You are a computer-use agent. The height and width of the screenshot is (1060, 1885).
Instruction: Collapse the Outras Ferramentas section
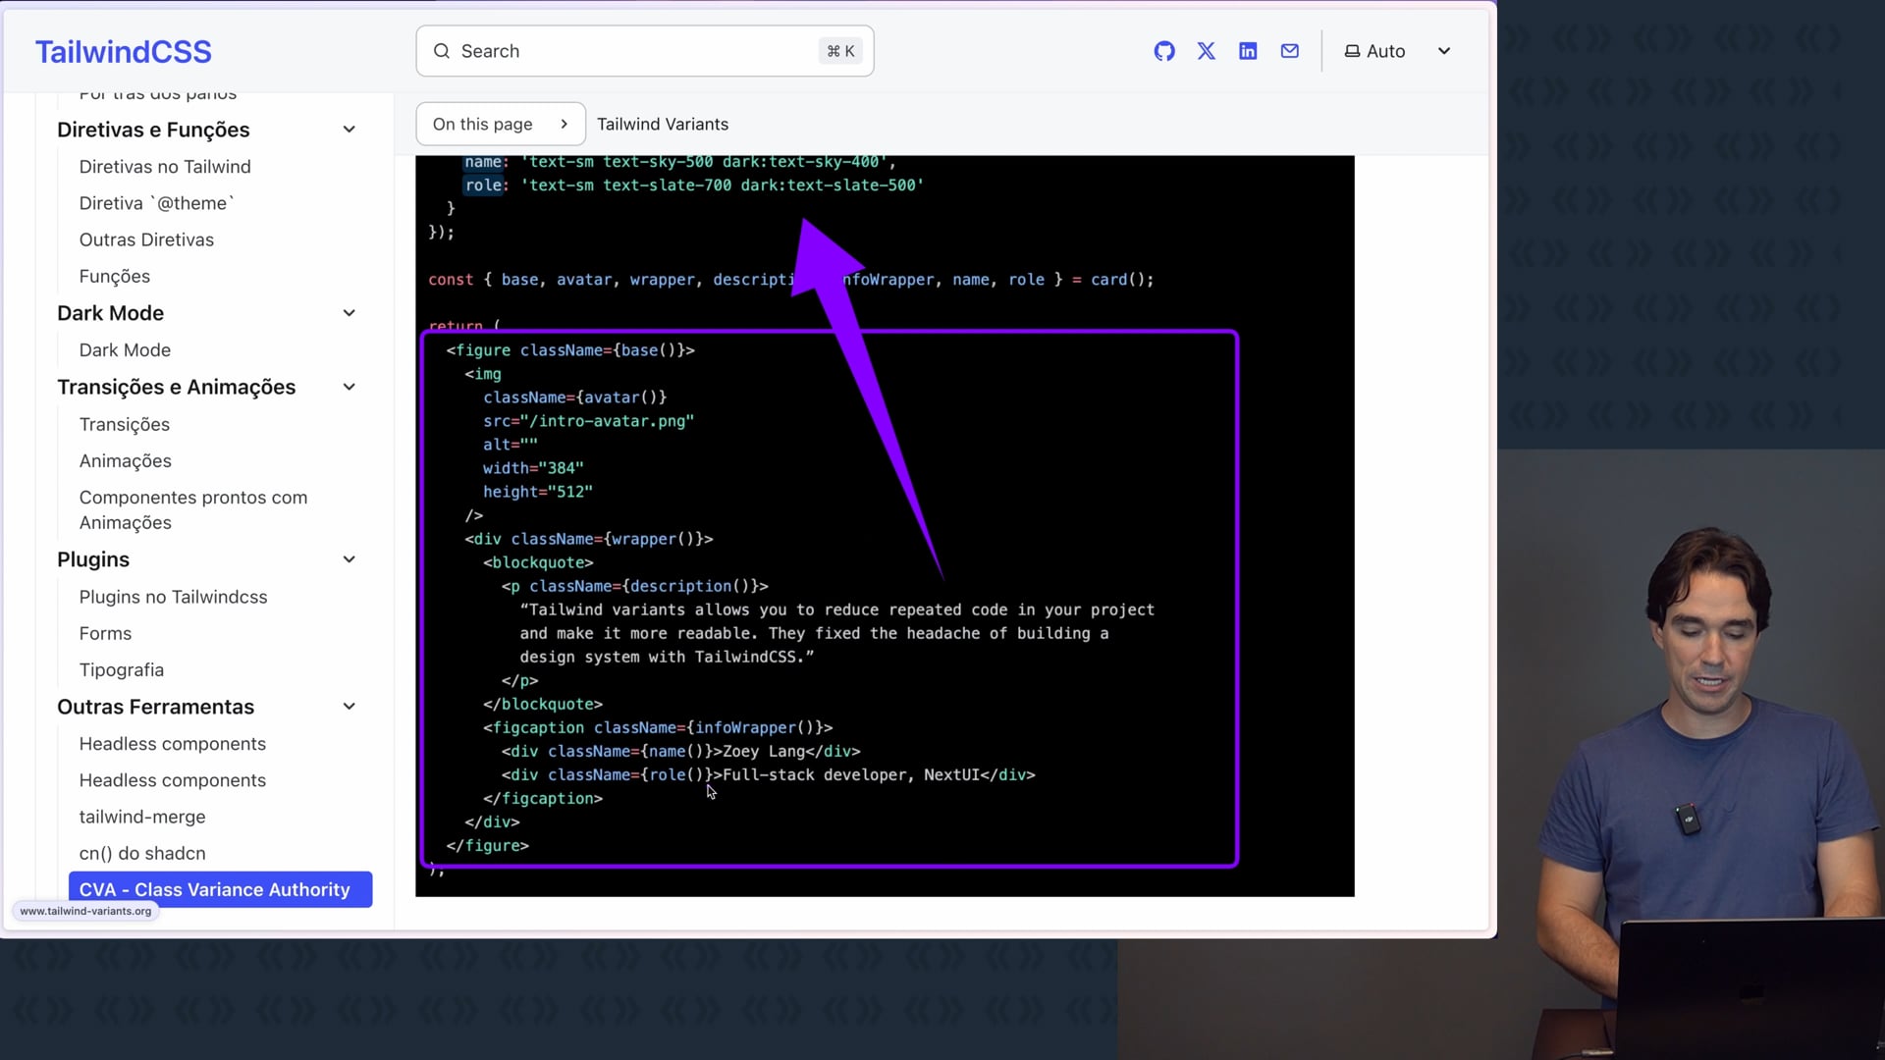pos(349,707)
